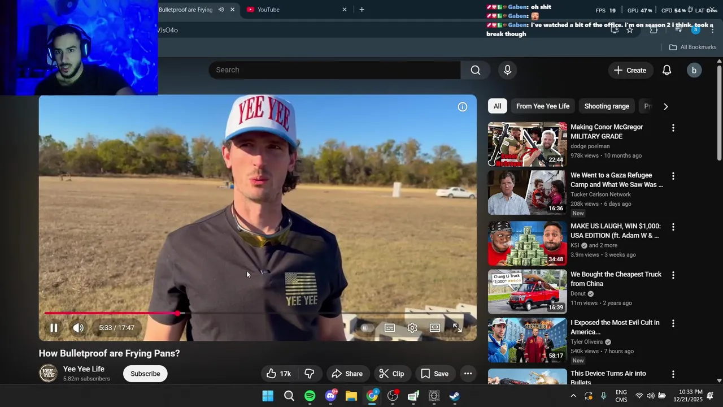Open options for This Device Turns Air video
Viewport: 723px width, 407px height.
pos(673,374)
